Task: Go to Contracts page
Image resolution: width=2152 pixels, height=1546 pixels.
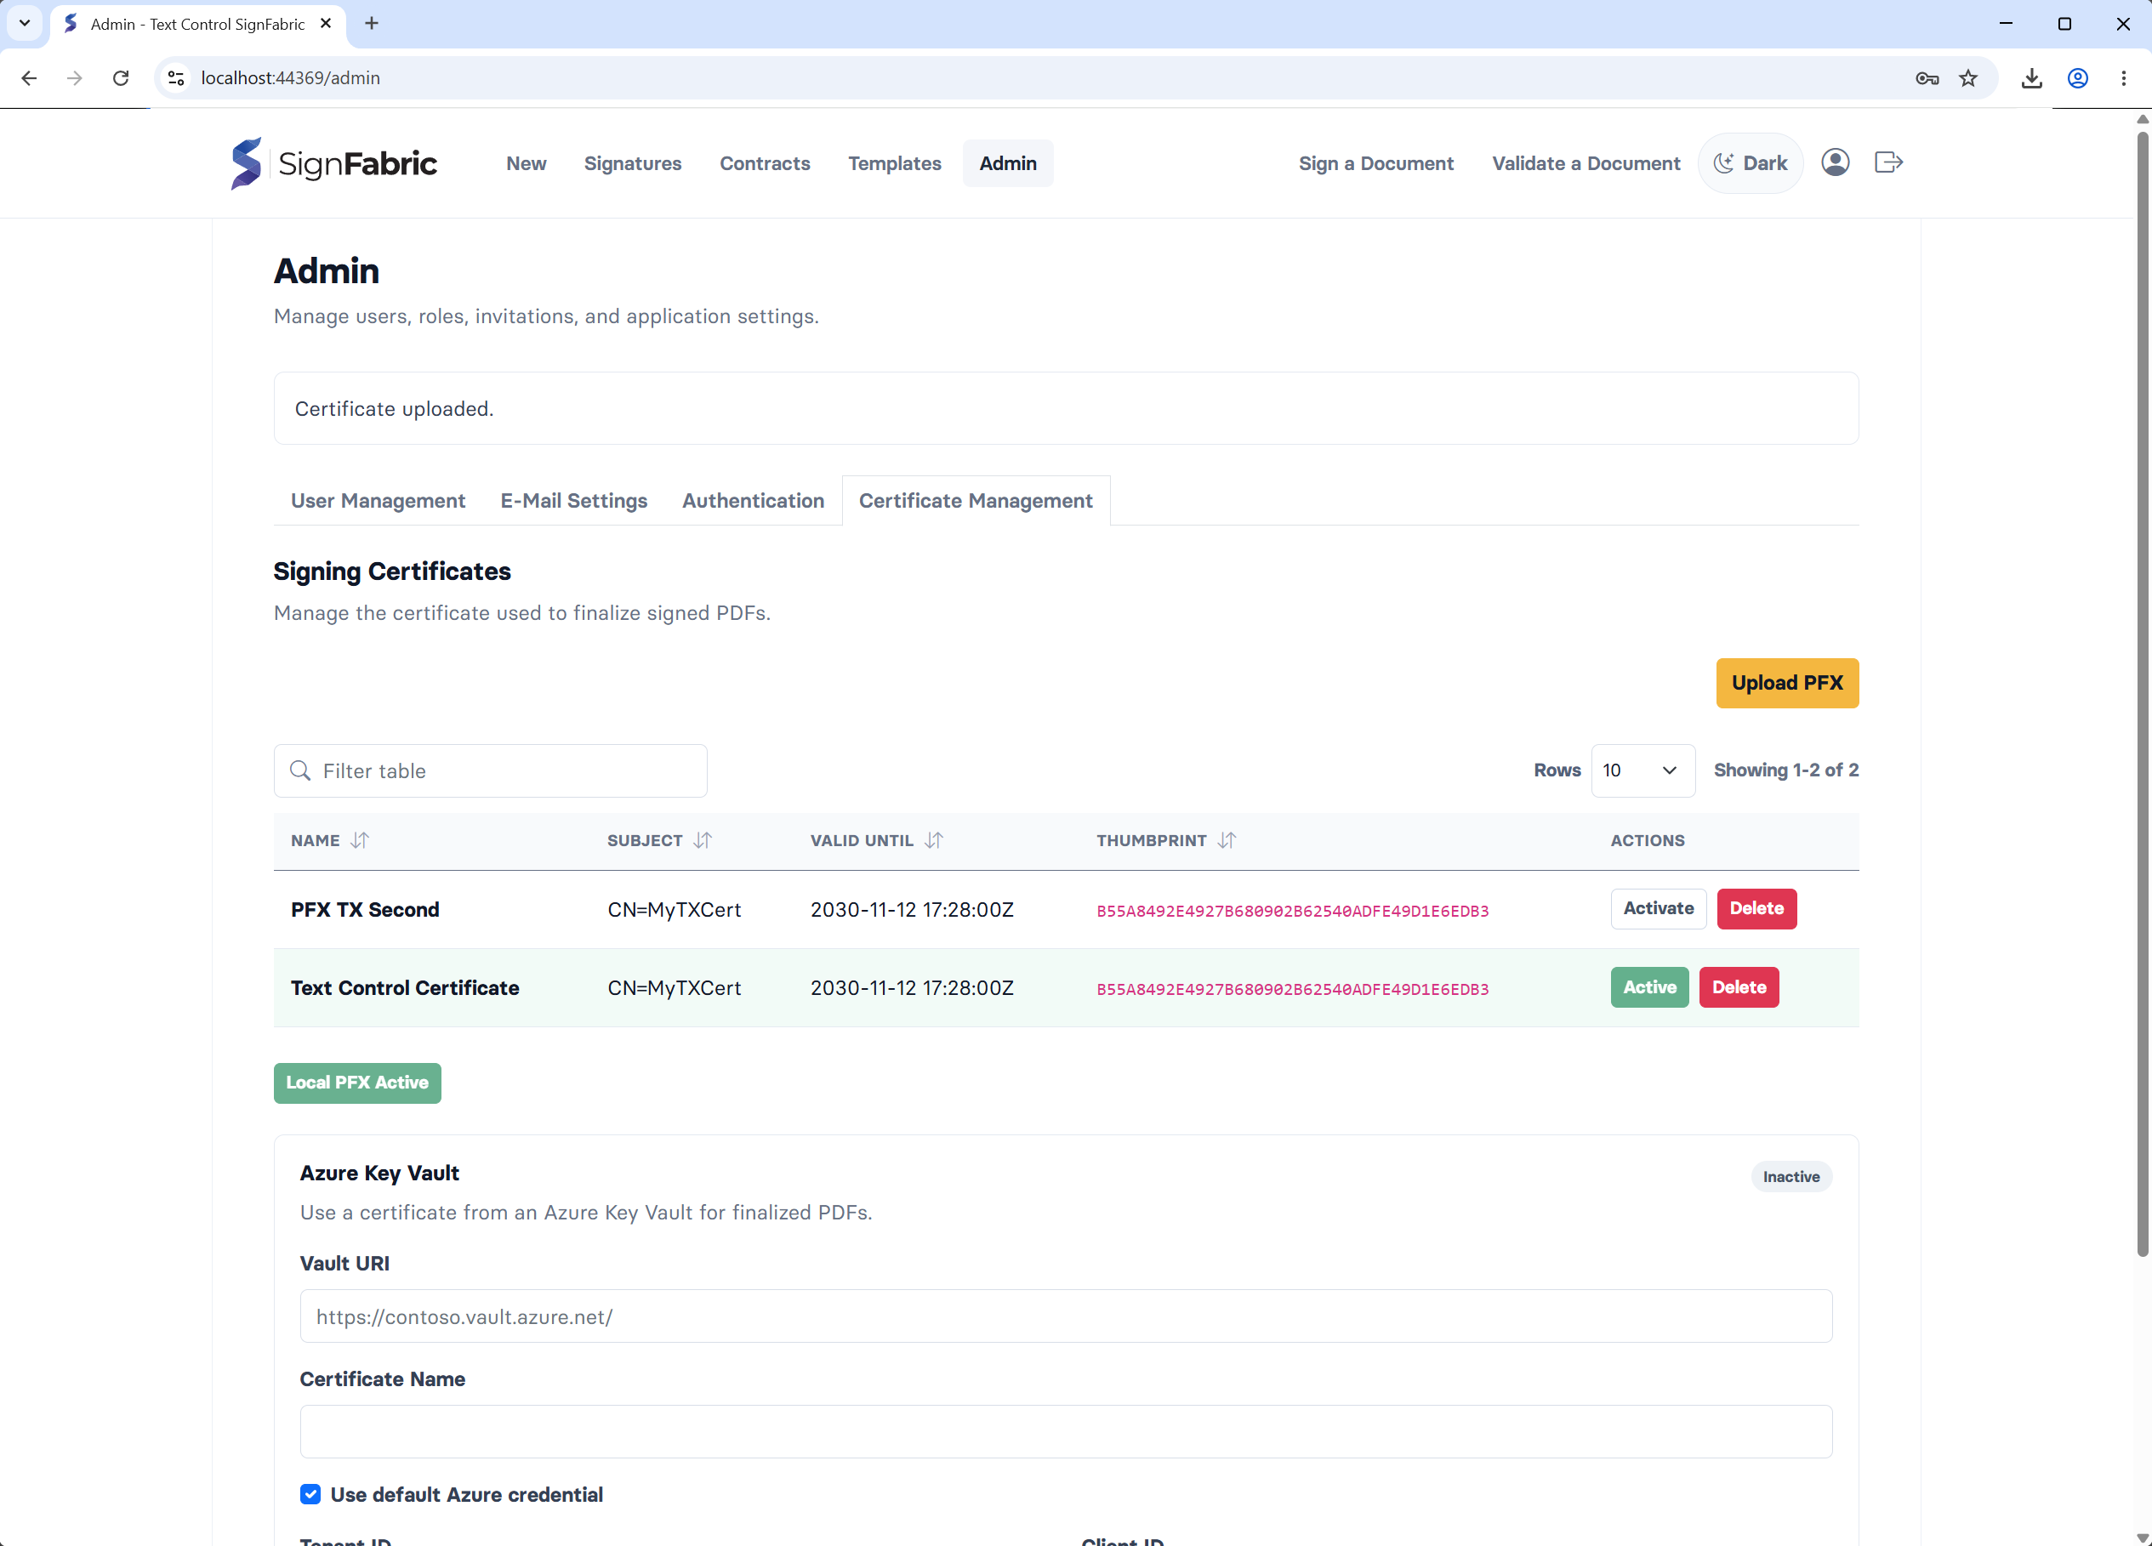Action: tap(765, 163)
